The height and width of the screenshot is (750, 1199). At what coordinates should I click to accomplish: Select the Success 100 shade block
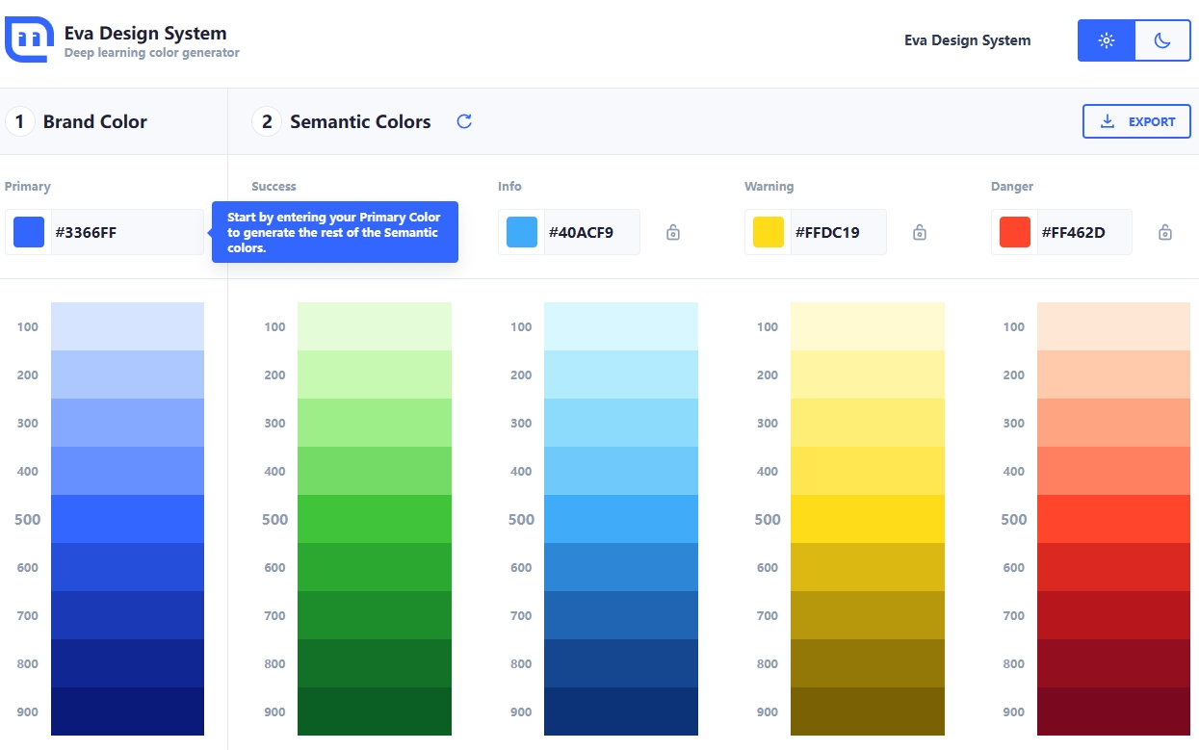click(375, 326)
